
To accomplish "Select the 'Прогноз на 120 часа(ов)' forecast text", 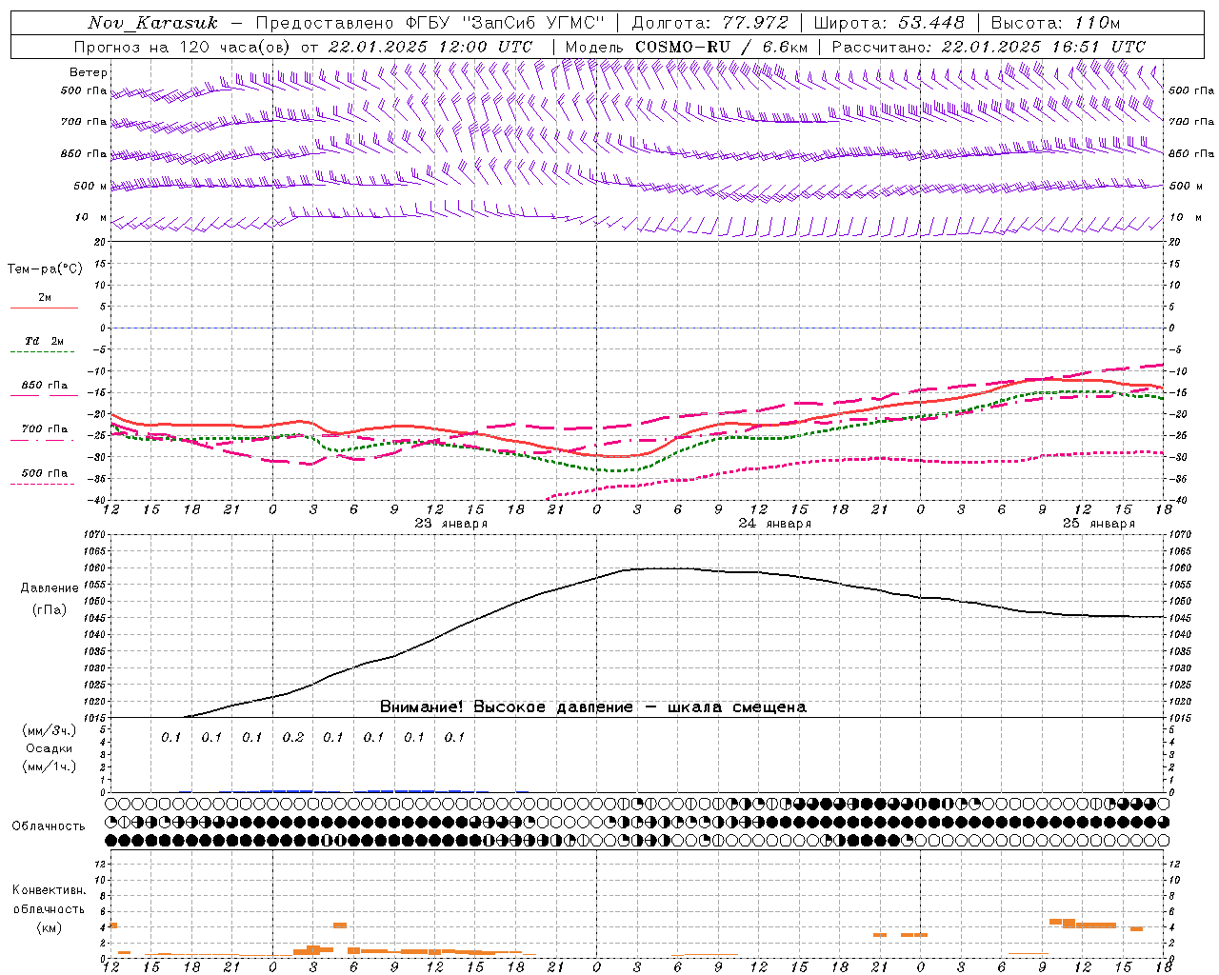I will coord(183,47).
